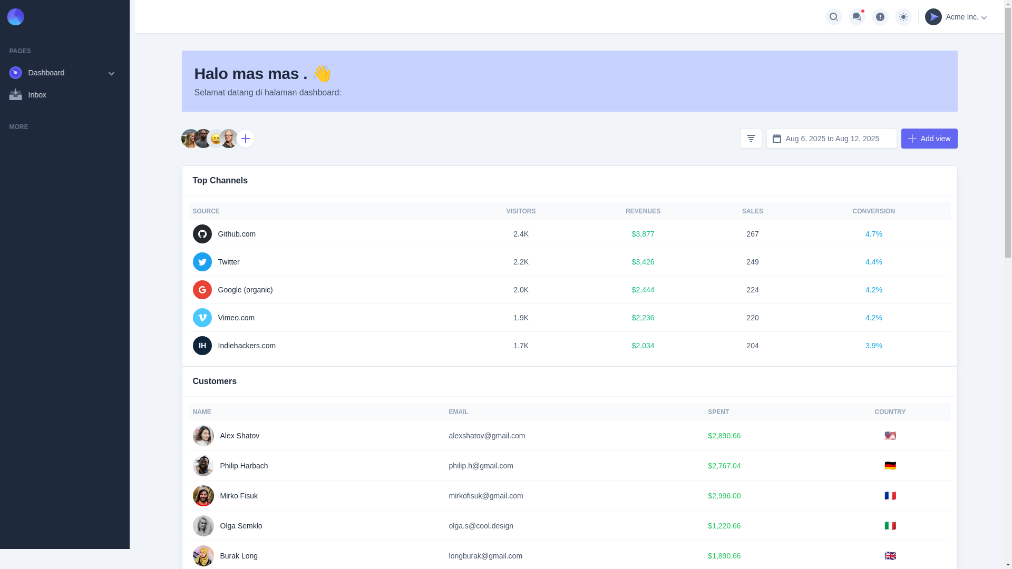The height and width of the screenshot is (569, 1012).
Task: Click mirkofisuk@gmail.com email
Action: tap(485, 496)
